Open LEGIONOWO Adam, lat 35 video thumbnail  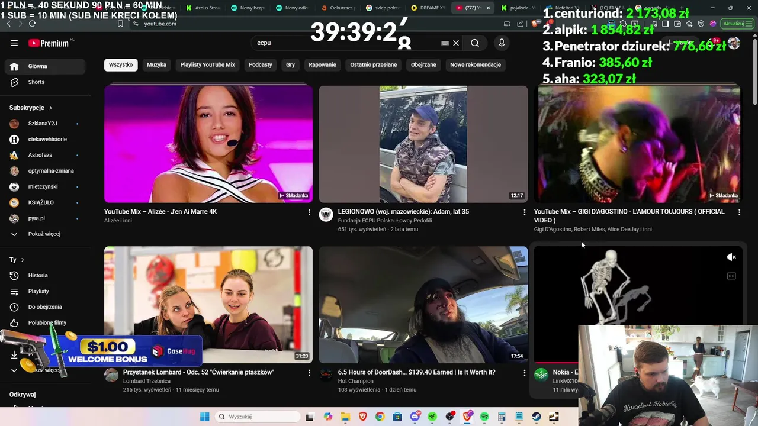[x=423, y=144]
